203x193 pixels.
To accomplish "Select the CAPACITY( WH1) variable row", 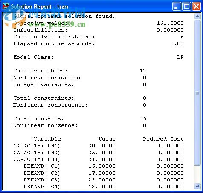I will coord(99,146).
